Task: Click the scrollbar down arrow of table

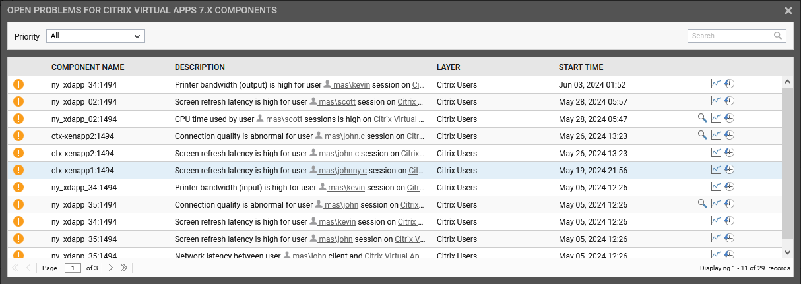Action: [787, 251]
